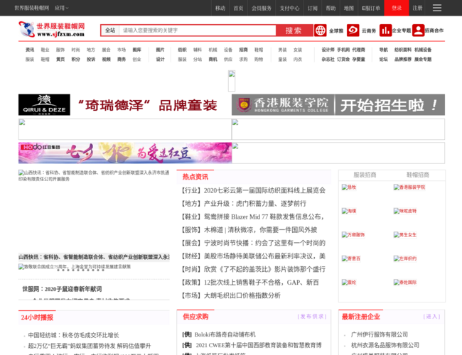This screenshot has width=462, height=355.
Task: Open the Hodo 红豆集团 七夕 banner
Action: point(125,153)
